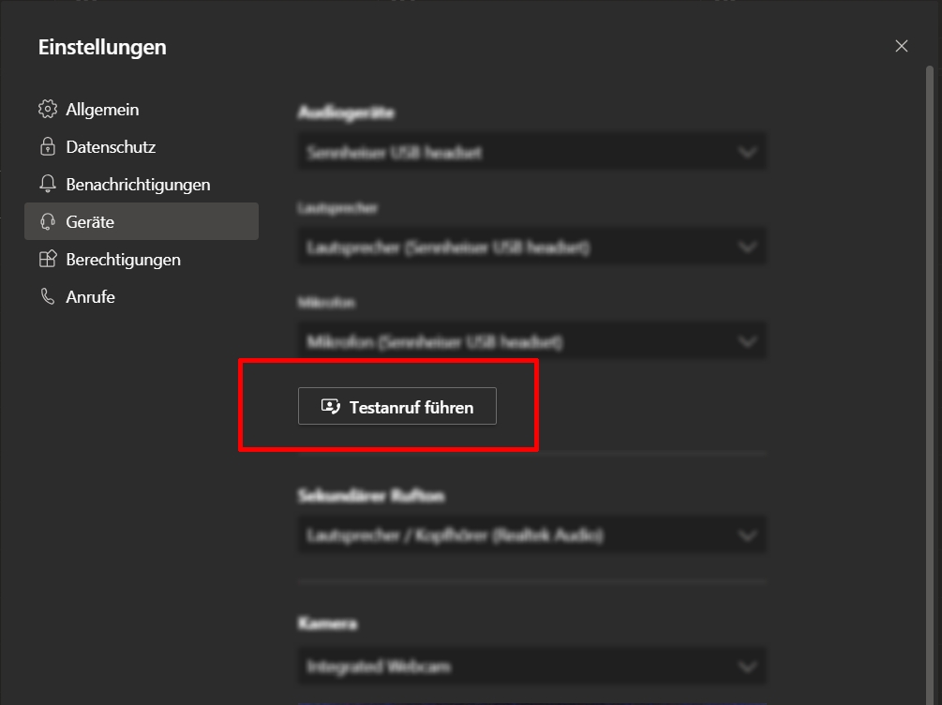
Task: Expand the Sekundärer Rufton dropdown
Action: click(x=532, y=535)
